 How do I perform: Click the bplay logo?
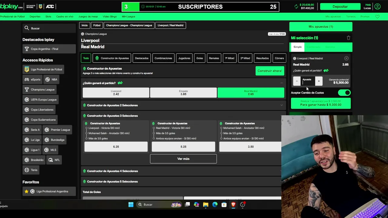[11, 6]
